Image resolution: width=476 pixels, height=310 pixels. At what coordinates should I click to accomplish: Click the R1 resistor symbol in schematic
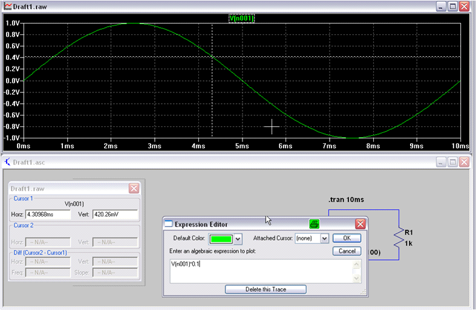[x=399, y=238]
